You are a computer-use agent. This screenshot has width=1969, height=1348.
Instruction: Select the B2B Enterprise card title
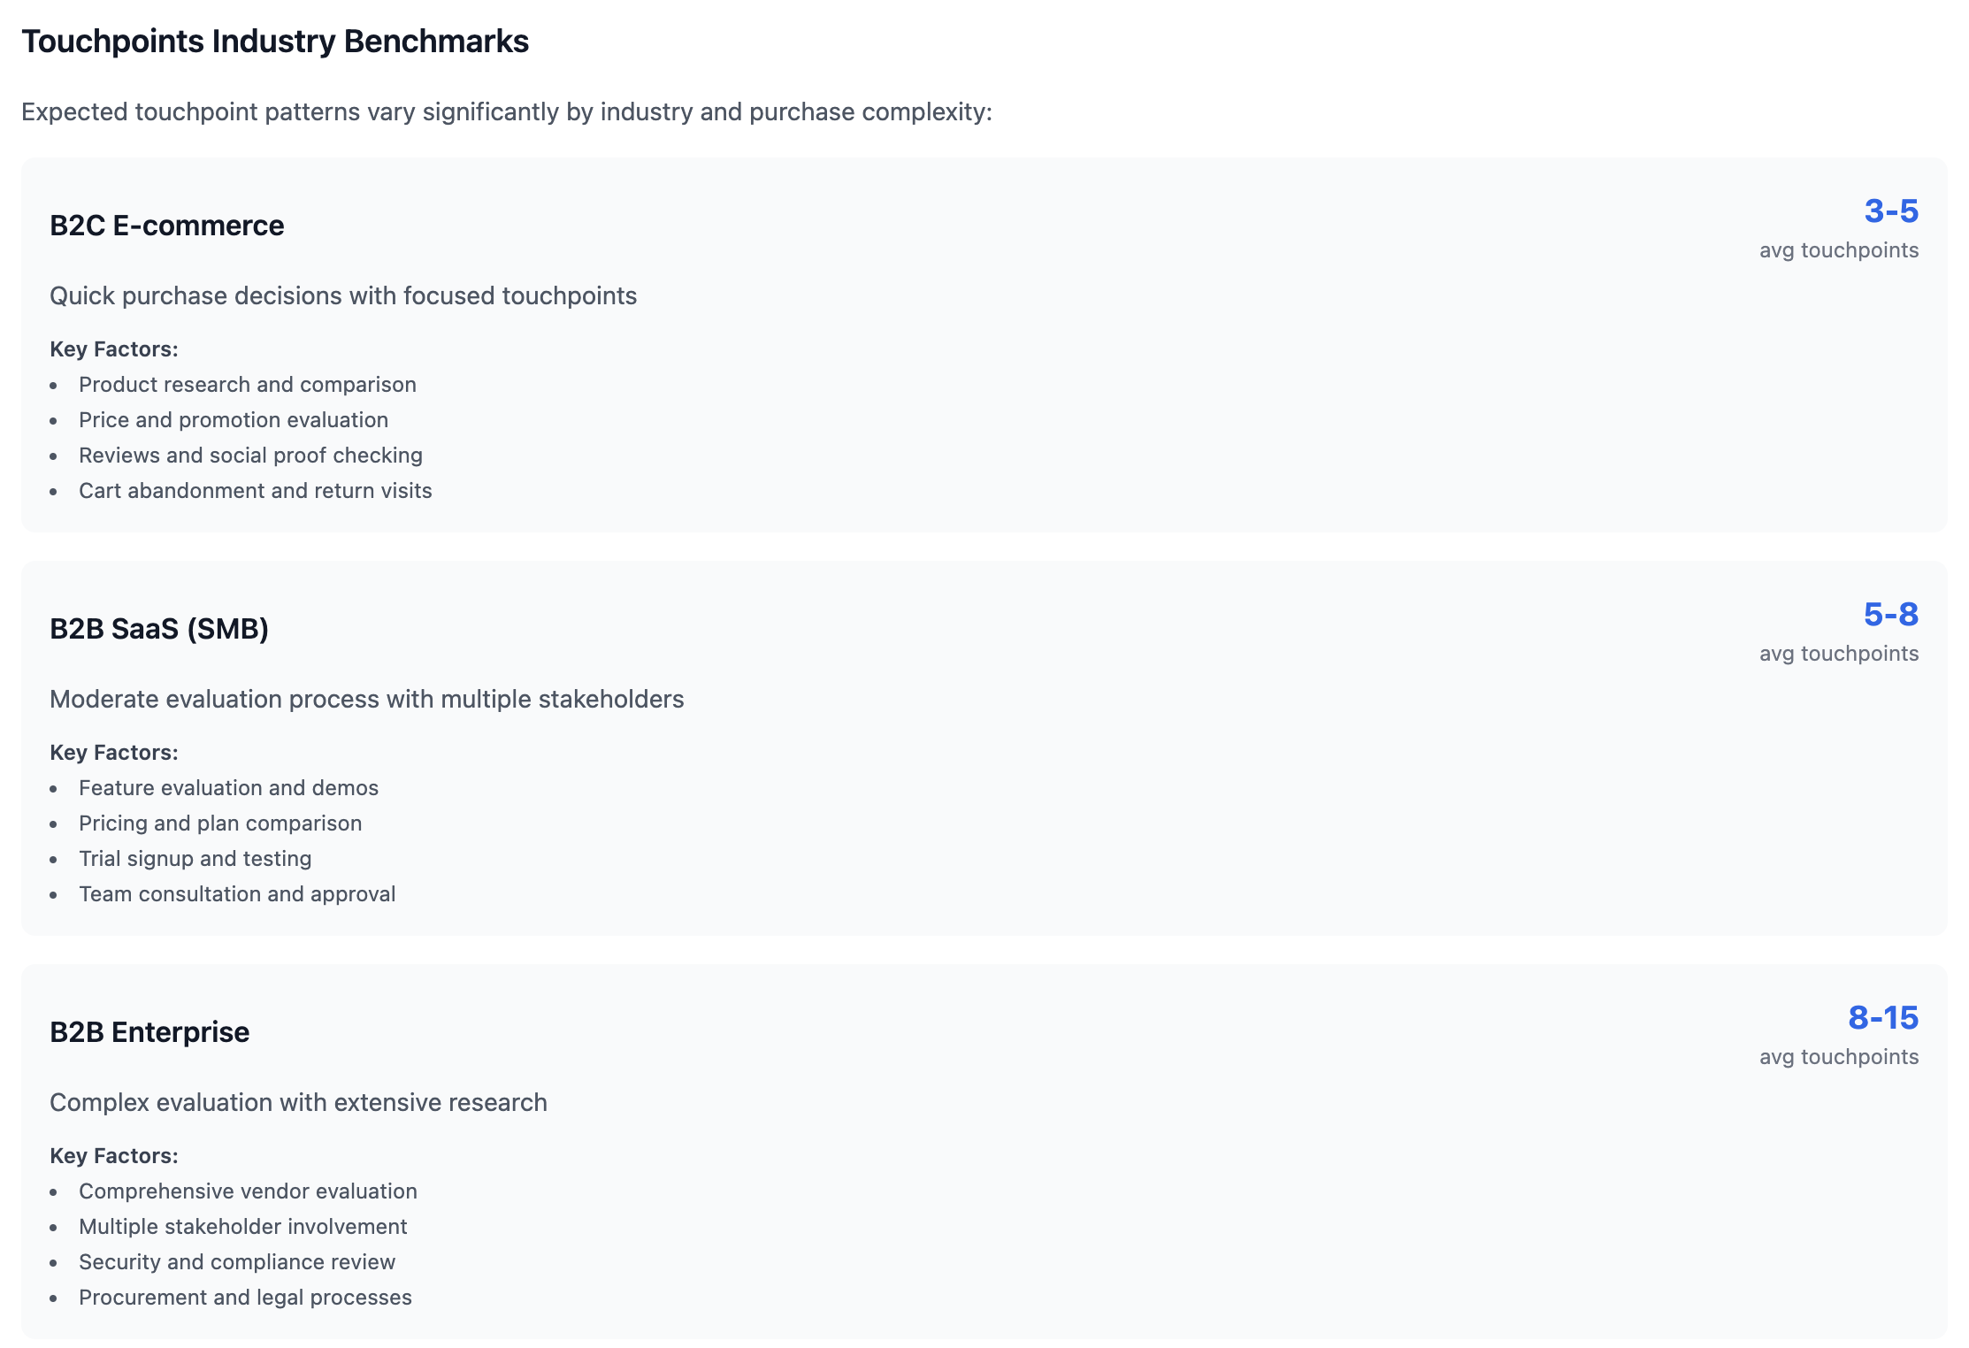click(x=149, y=1032)
